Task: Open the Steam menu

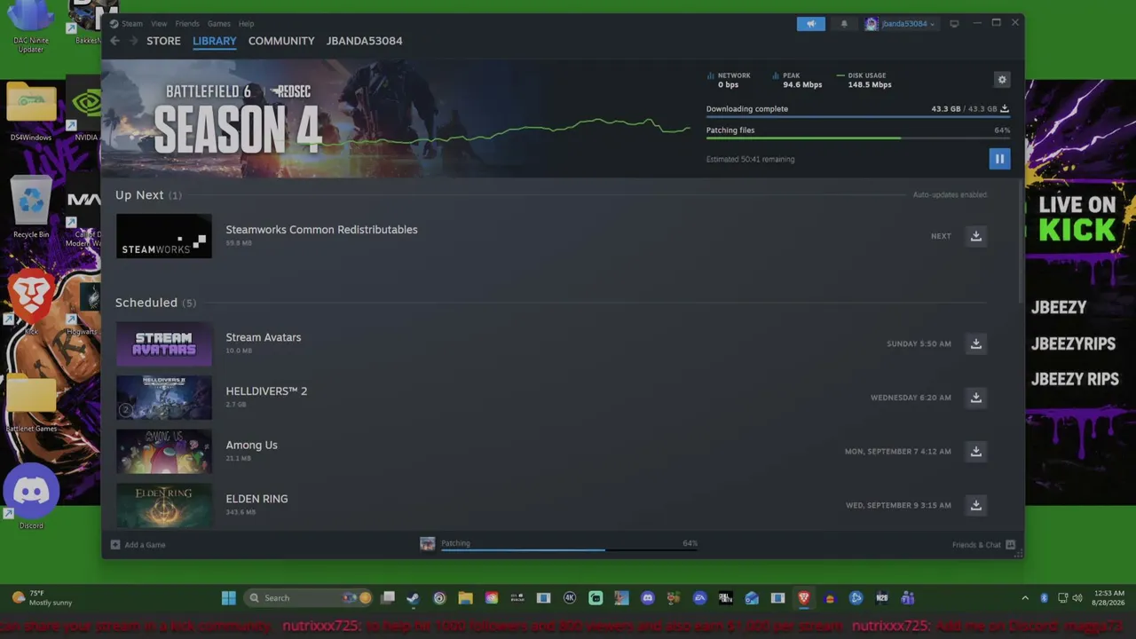Action: coord(131,24)
